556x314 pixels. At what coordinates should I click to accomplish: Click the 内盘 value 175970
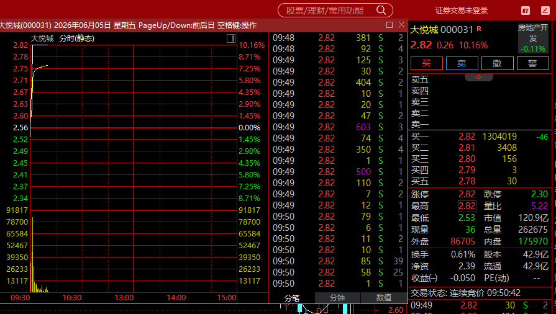[x=533, y=241]
